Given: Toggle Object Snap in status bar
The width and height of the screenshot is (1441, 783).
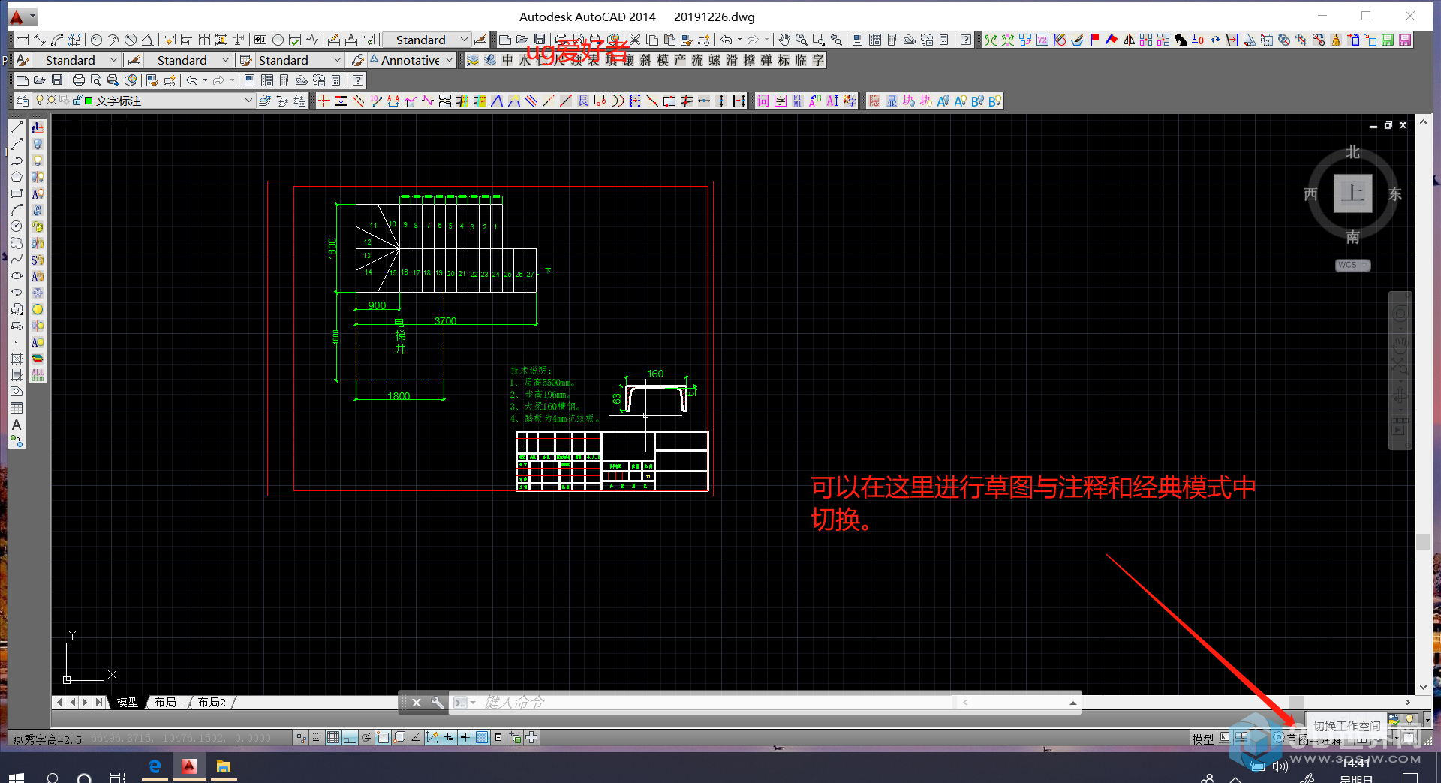Looking at the screenshot, I should point(383,738).
